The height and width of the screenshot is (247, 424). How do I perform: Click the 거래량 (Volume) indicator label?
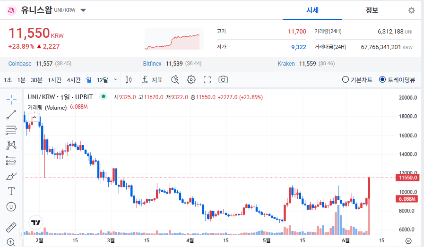point(47,107)
